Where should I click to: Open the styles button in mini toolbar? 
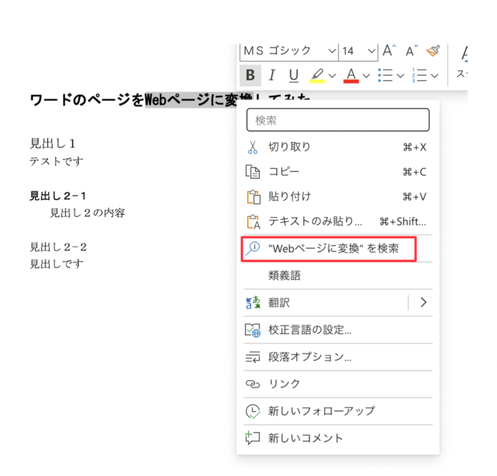(x=462, y=62)
